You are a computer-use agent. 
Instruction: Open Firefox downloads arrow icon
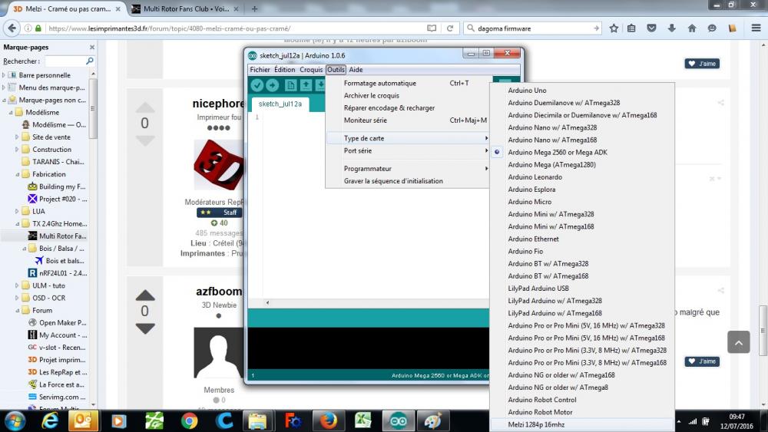coord(671,28)
